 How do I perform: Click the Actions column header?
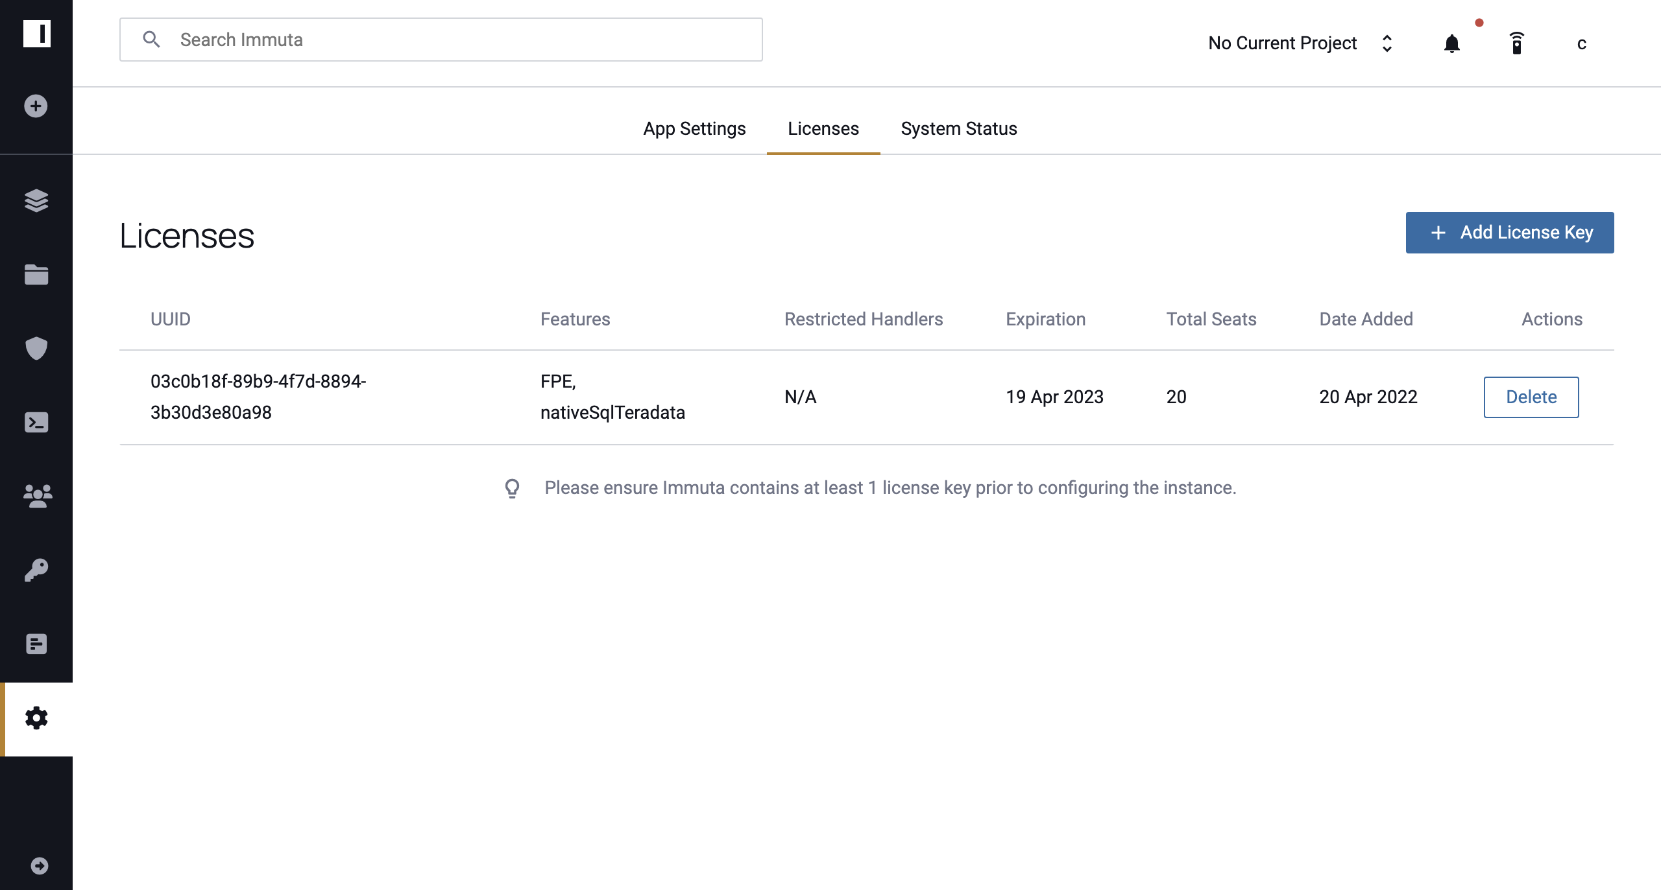click(x=1552, y=319)
